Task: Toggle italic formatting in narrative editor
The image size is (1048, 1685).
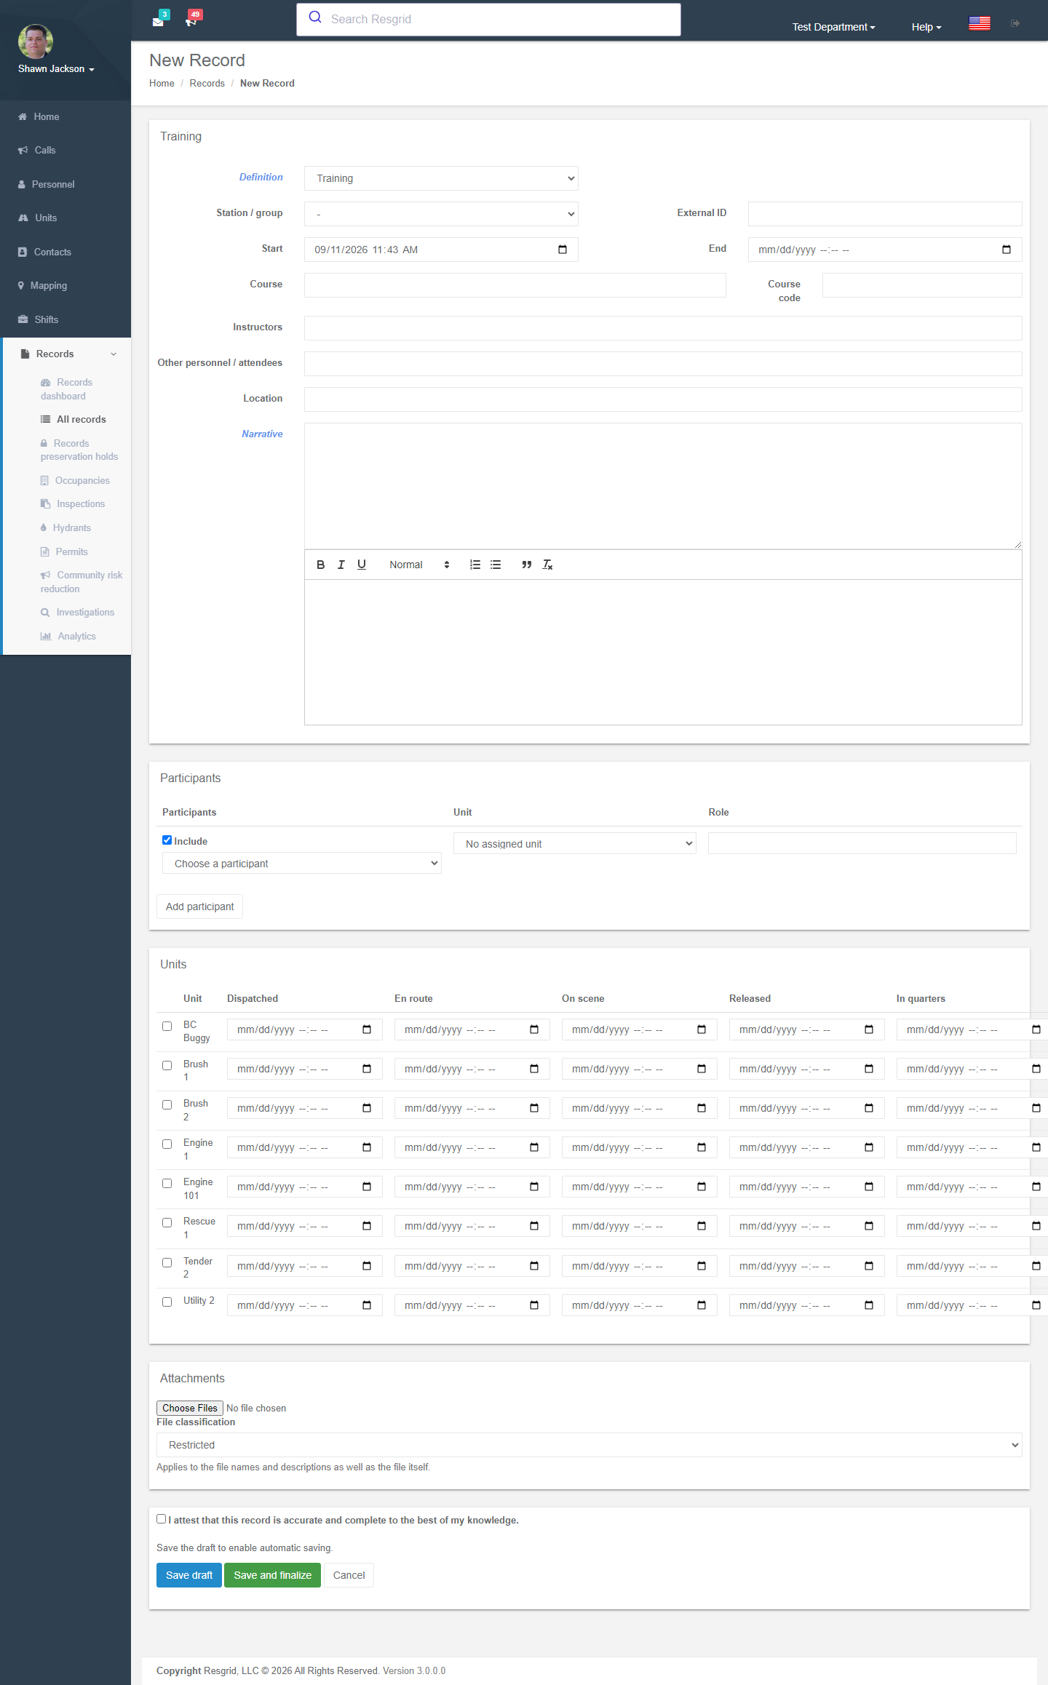Action: (x=341, y=565)
